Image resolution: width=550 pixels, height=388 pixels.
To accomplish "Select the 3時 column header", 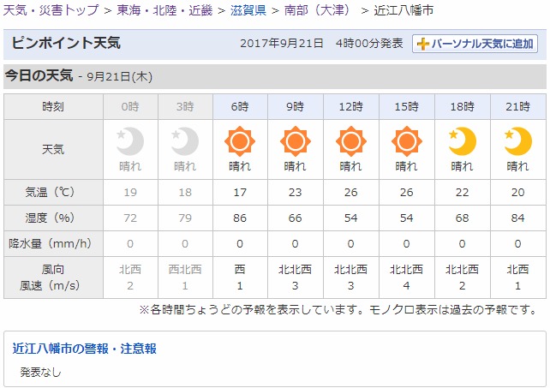I will (185, 106).
